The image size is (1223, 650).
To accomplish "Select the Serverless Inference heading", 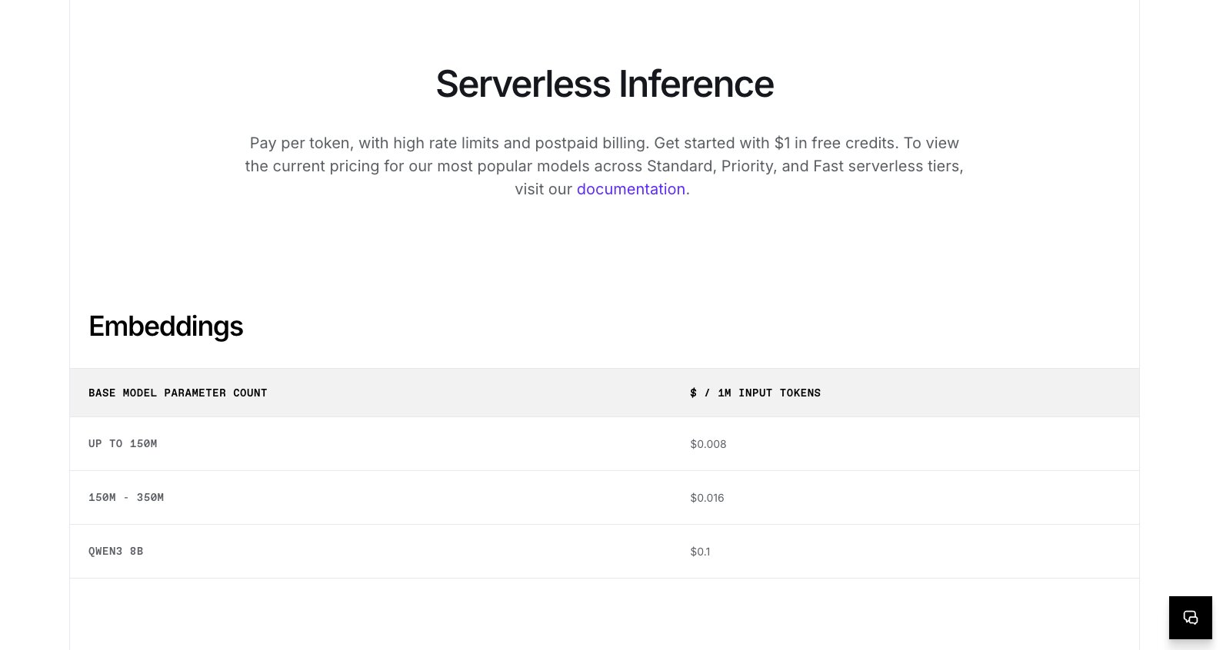I will coord(605,84).
